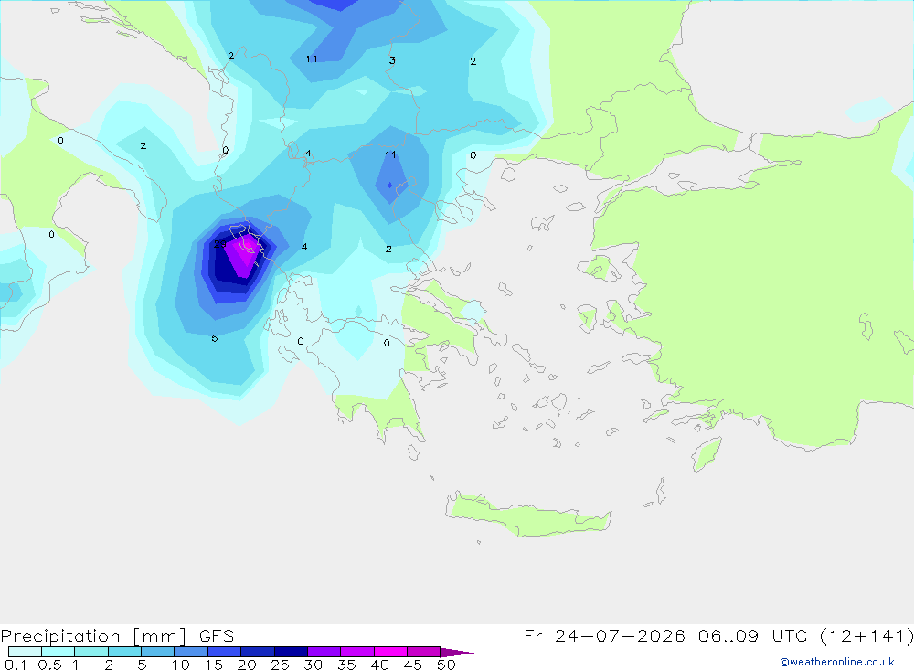This screenshot has width=914, height=670.
Task: Click the over-50 mm legend arrow tip
Action: pos(458,652)
